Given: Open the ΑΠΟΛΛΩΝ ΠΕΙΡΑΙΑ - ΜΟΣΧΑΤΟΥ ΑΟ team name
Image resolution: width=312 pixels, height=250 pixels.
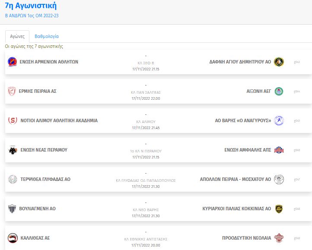Looking at the screenshot, I should (236, 179).
